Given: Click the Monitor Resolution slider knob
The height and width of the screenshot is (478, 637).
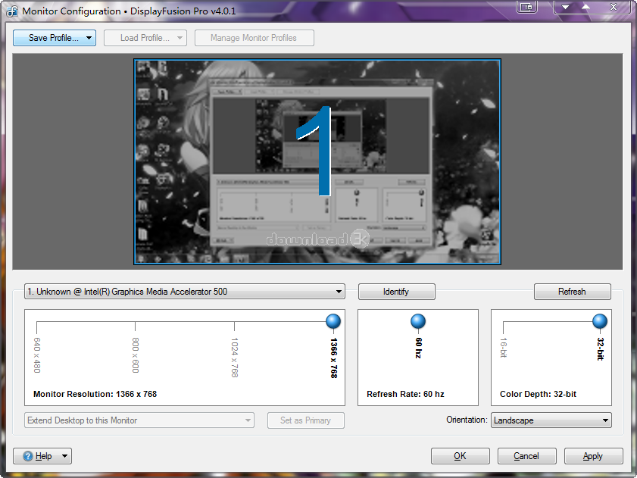Looking at the screenshot, I should [x=333, y=321].
